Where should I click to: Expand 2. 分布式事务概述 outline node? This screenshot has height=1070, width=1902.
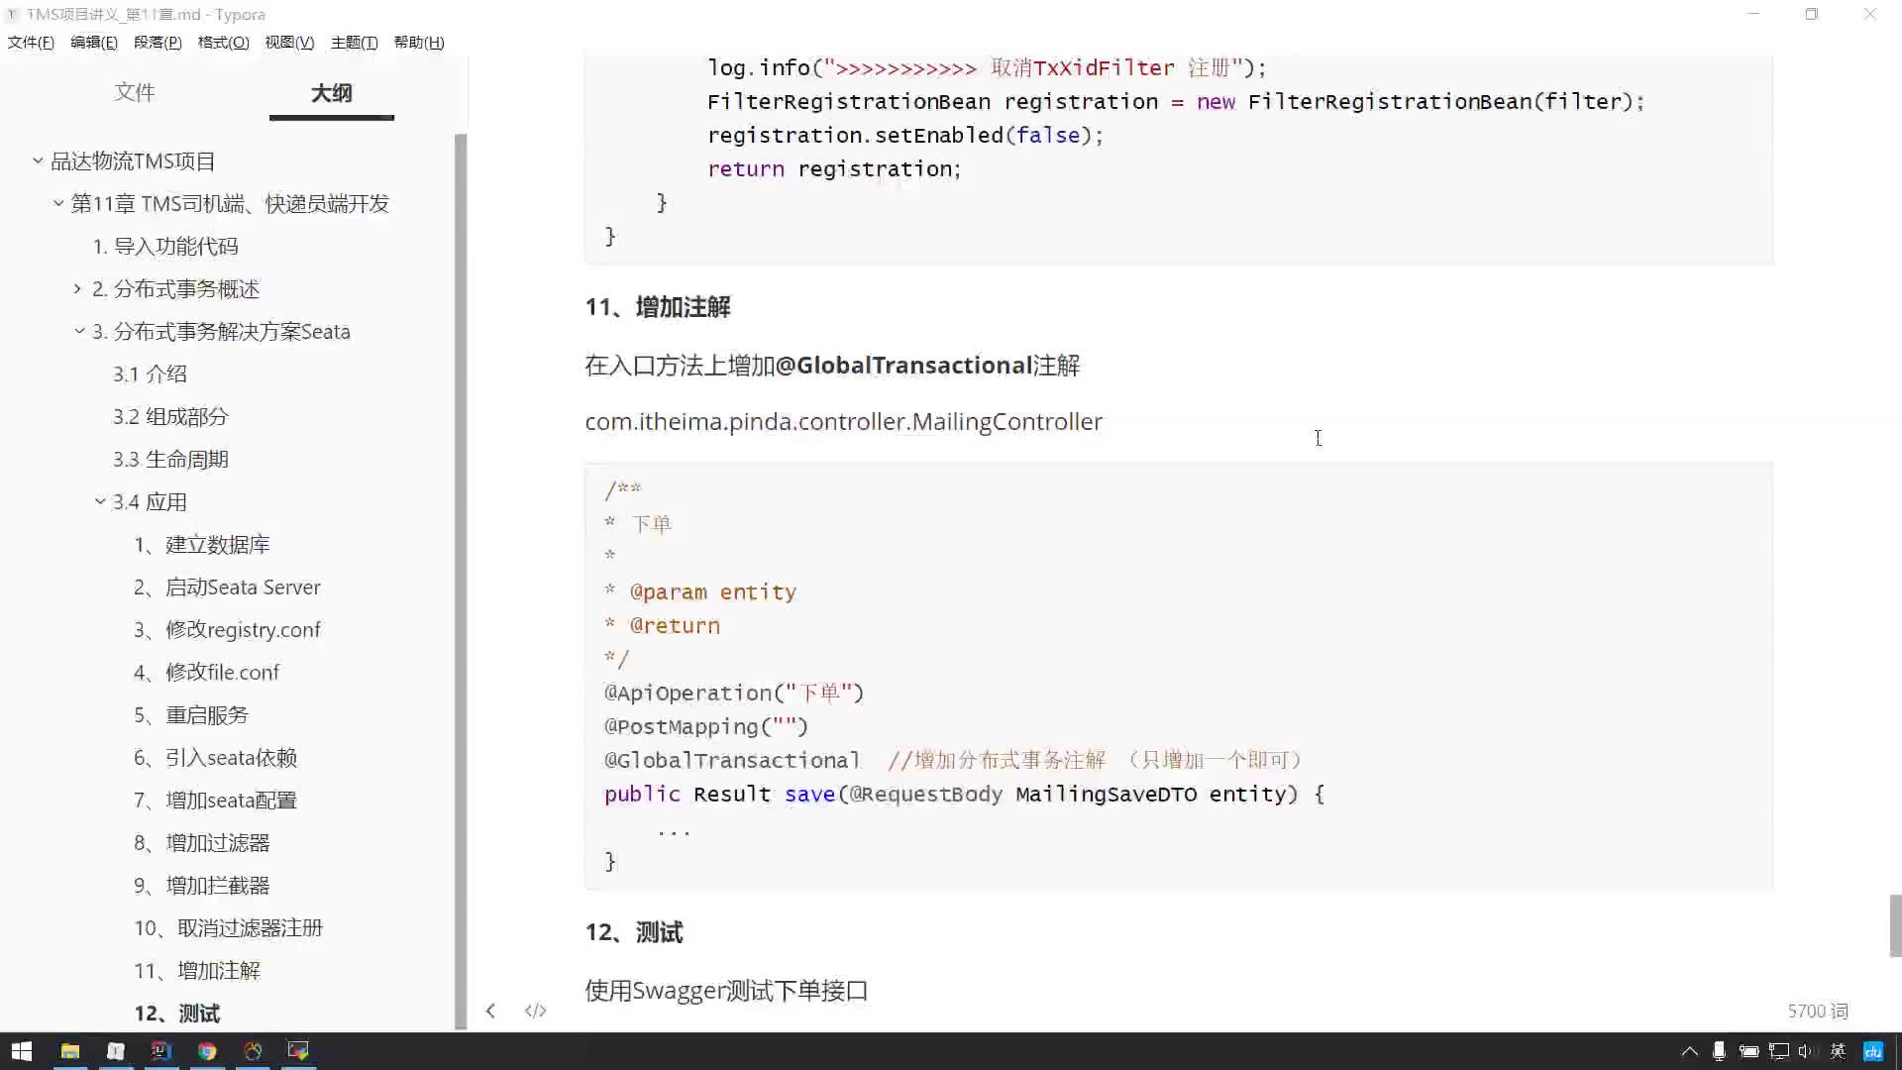pos(77,288)
